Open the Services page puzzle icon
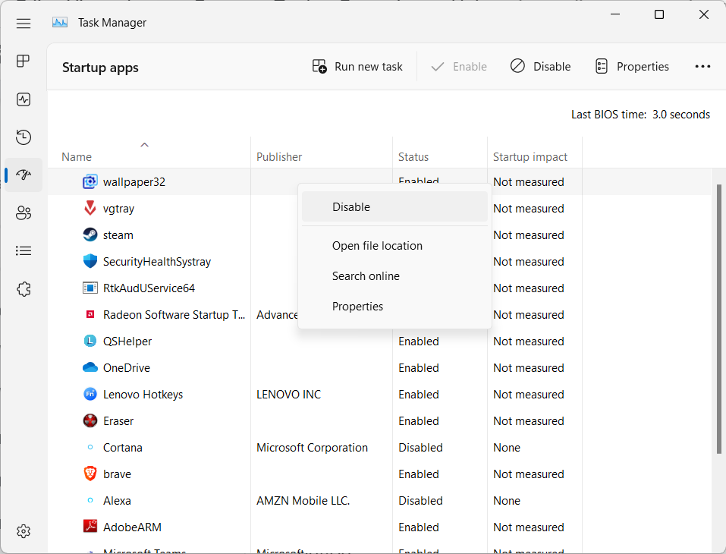726x554 pixels. tap(24, 288)
